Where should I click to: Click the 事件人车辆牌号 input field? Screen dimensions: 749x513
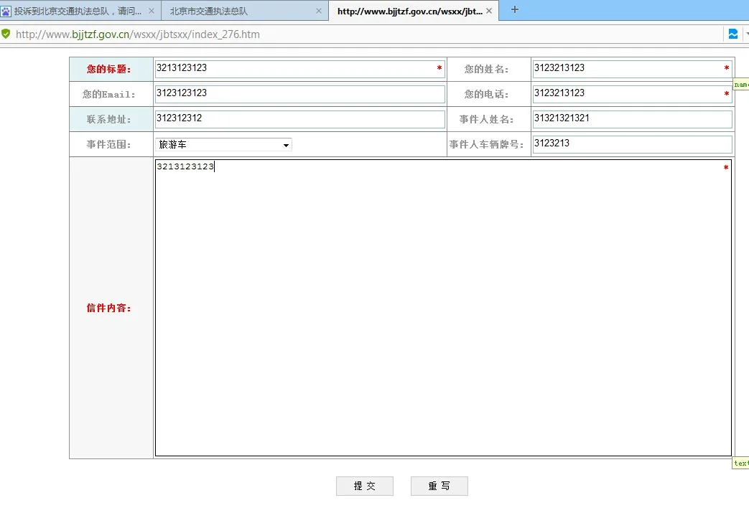pos(632,144)
